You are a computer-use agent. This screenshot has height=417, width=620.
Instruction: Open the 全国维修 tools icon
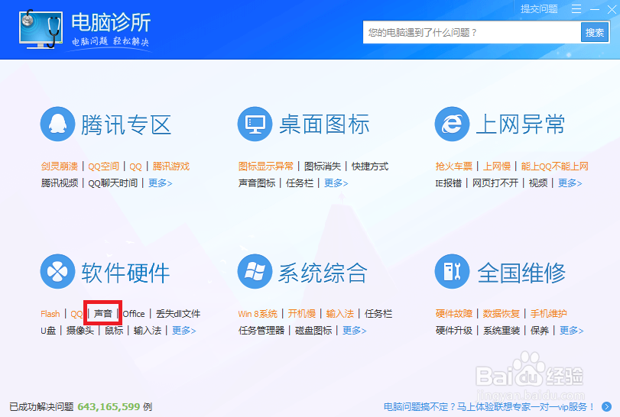click(x=452, y=271)
